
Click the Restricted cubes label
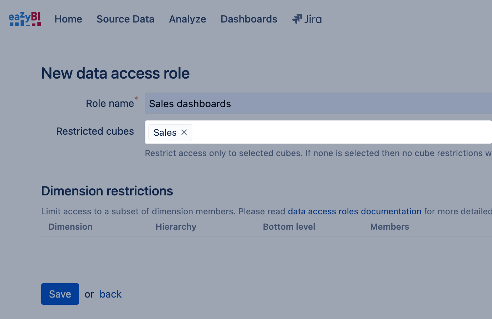(95, 131)
